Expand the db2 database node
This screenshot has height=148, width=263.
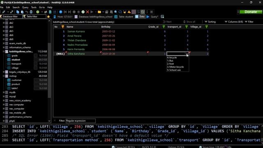click(4, 23)
